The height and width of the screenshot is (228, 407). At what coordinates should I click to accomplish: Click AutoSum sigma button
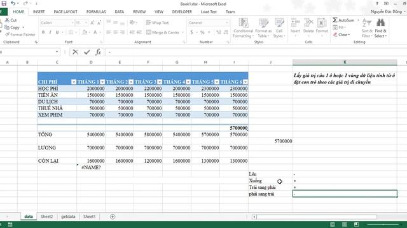[x=343, y=20]
